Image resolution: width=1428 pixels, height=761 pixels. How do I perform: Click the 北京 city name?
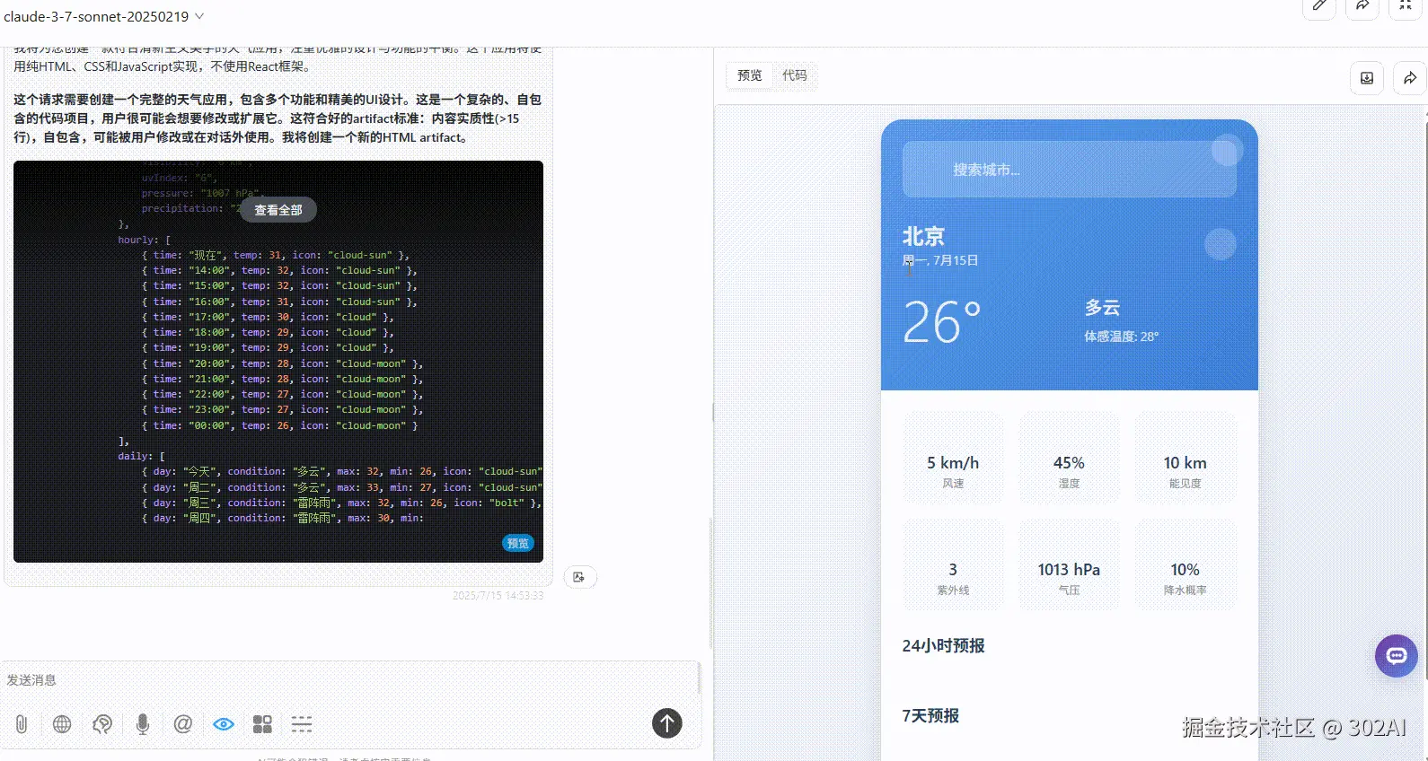coord(923,236)
